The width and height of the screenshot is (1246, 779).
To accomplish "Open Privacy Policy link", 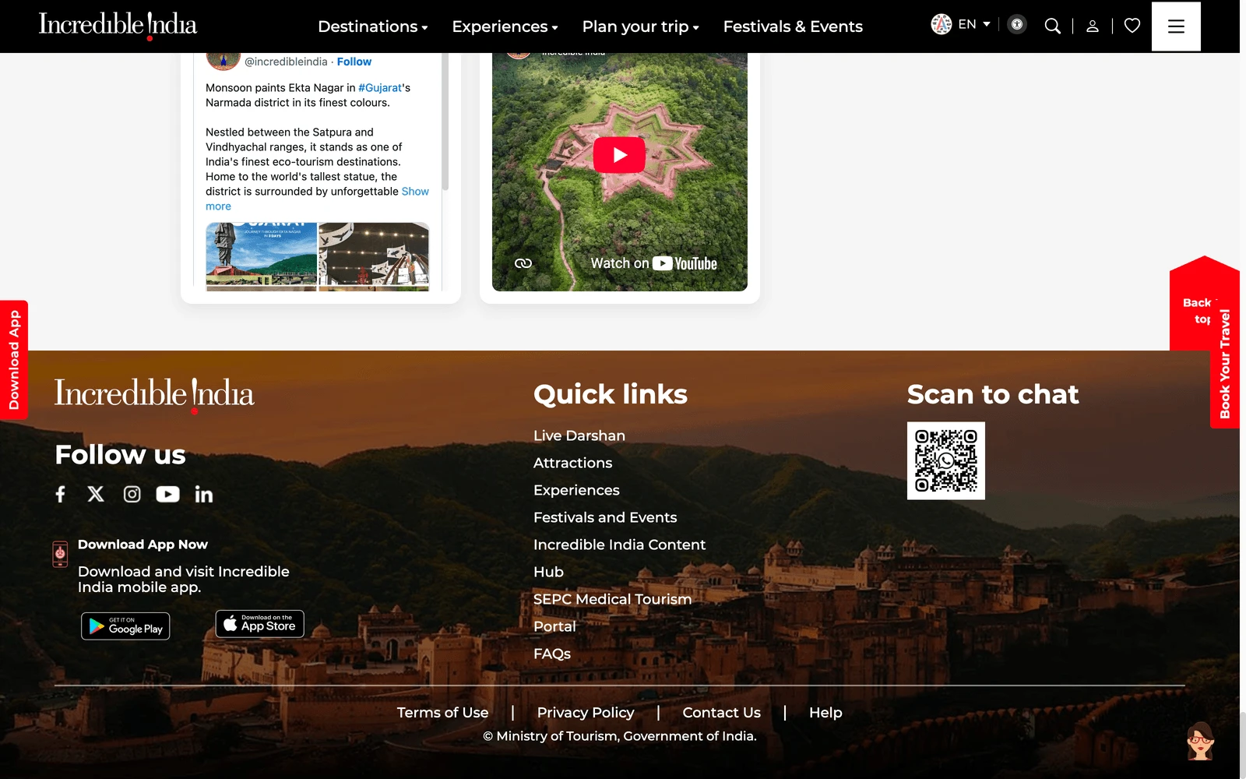I will point(586,712).
